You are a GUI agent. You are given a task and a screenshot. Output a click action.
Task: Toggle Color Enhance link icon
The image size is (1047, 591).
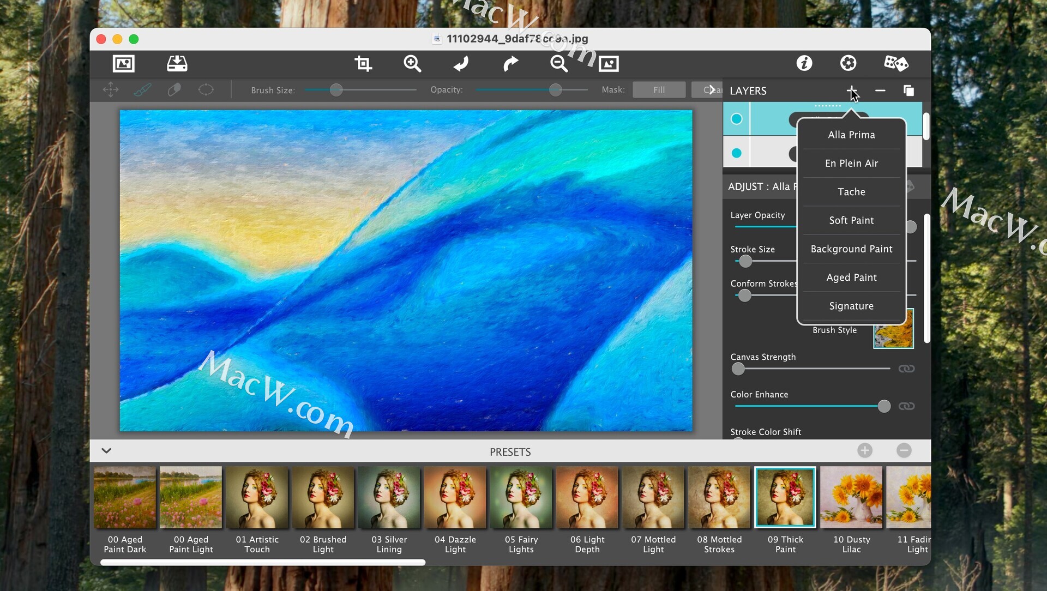[x=906, y=406]
